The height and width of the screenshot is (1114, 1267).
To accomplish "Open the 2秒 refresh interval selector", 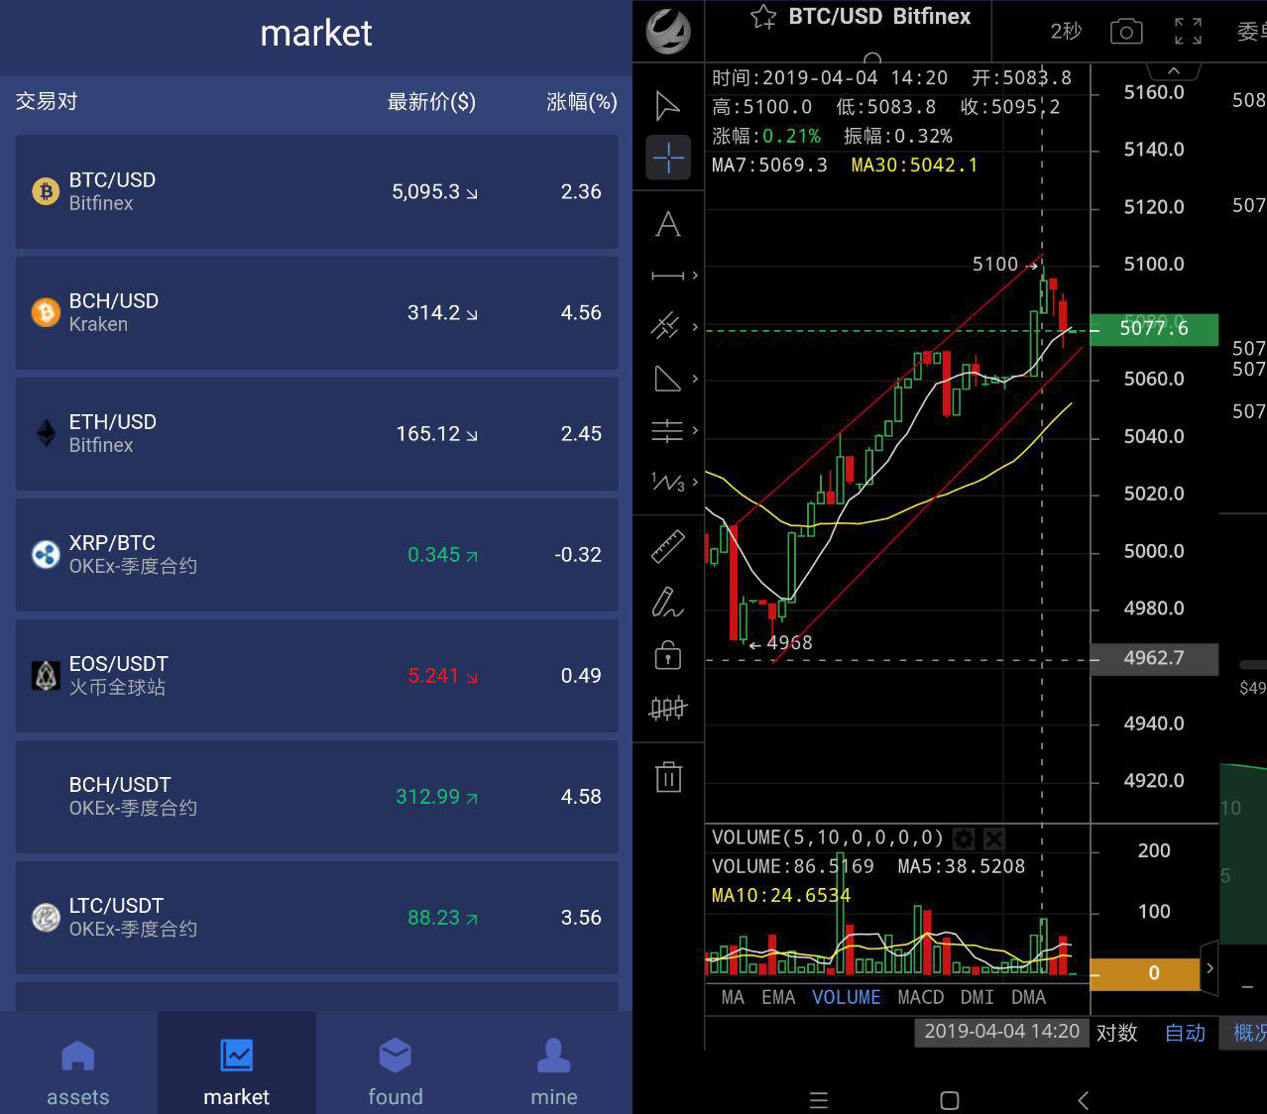I will [x=1066, y=32].
